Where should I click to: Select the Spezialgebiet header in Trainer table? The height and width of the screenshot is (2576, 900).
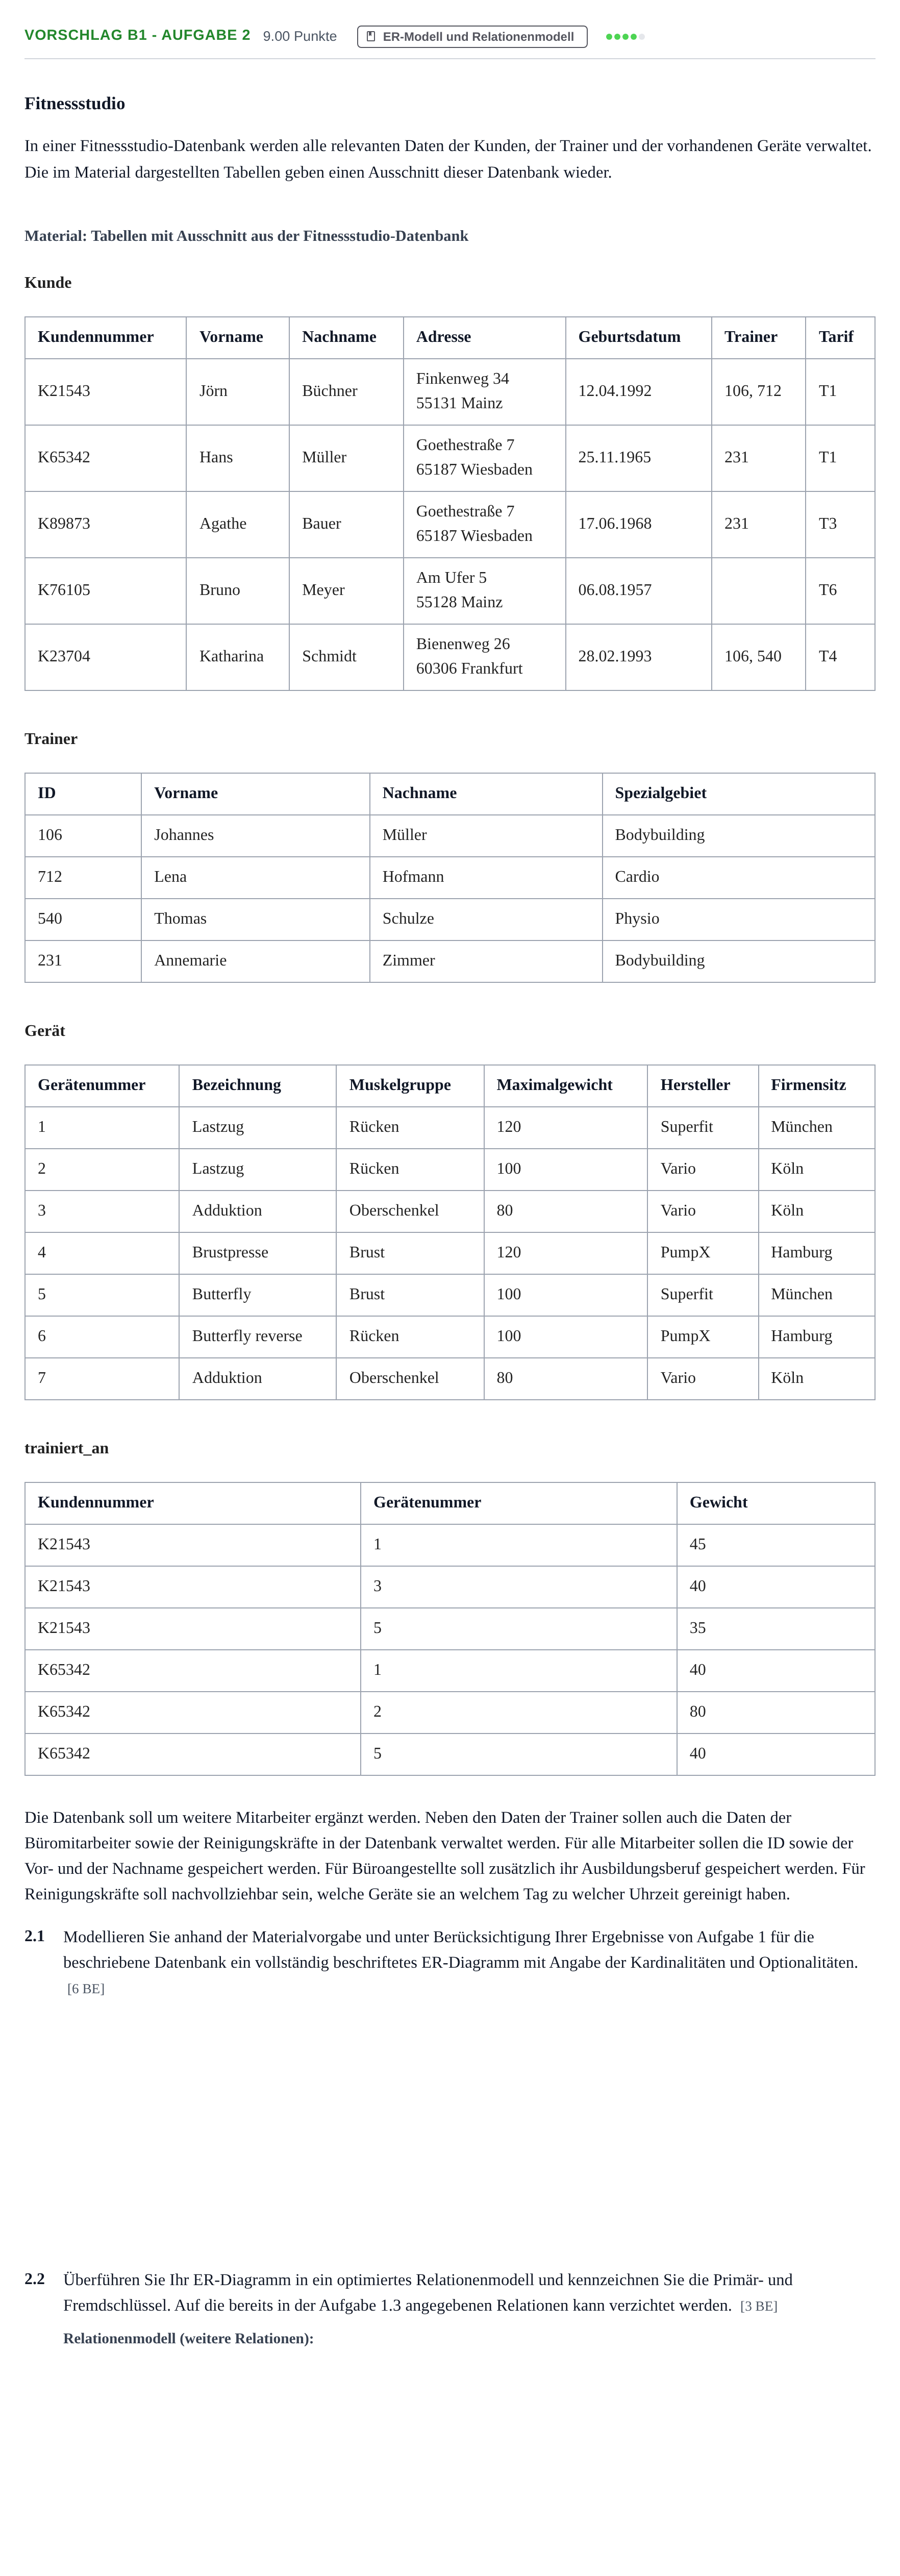pos(661,793)
